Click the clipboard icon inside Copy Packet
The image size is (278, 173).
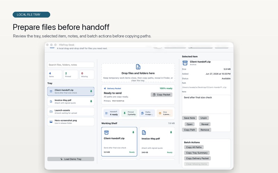154,94
